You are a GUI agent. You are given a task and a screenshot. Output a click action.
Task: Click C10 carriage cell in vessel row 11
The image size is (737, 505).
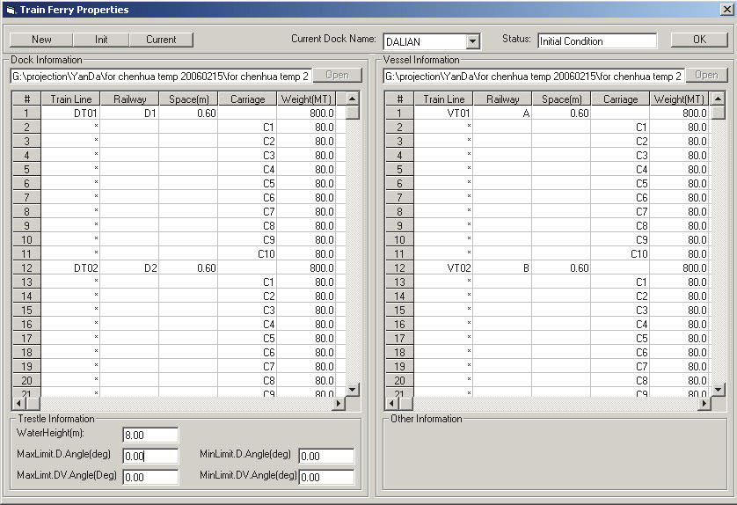(x=620, y=254)
